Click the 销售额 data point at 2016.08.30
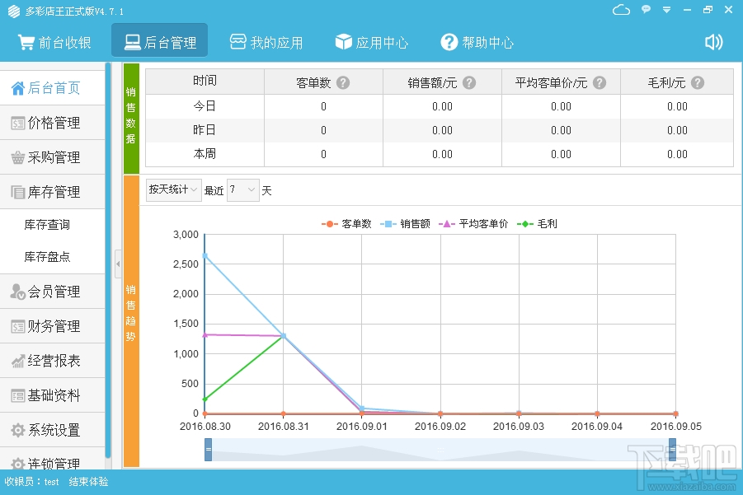This screenshot has width=743, height=495. coord(205,255)
